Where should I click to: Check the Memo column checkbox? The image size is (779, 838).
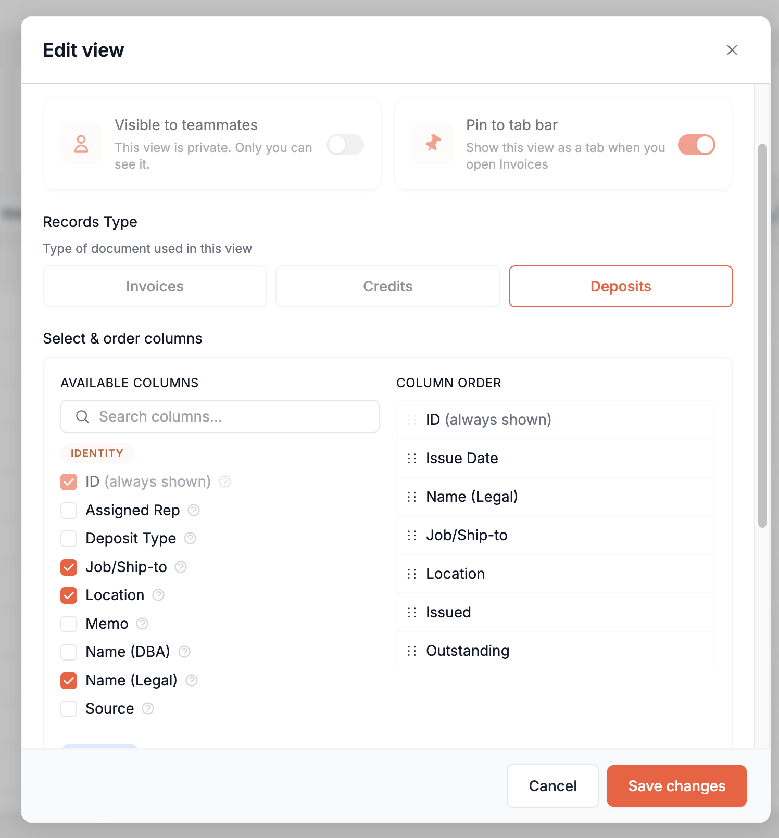click(x=69, y=624)
